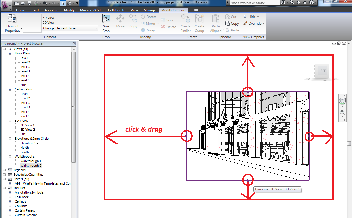Expand the Legends node in the Project Browser
Screen dimensions: 352x218
(4, 170)
